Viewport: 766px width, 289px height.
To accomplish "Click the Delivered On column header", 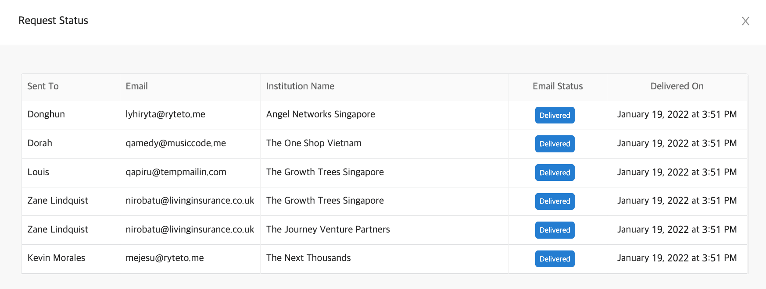I will pos(677,86).
